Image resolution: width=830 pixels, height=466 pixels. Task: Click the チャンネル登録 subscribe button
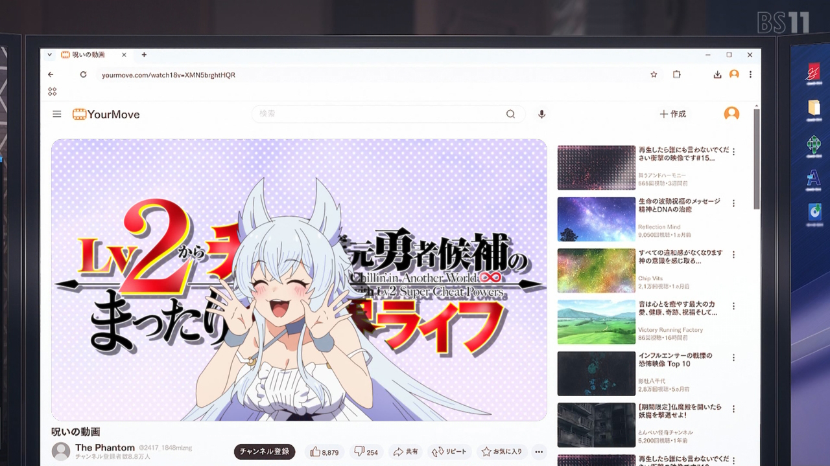pos(264,452)
